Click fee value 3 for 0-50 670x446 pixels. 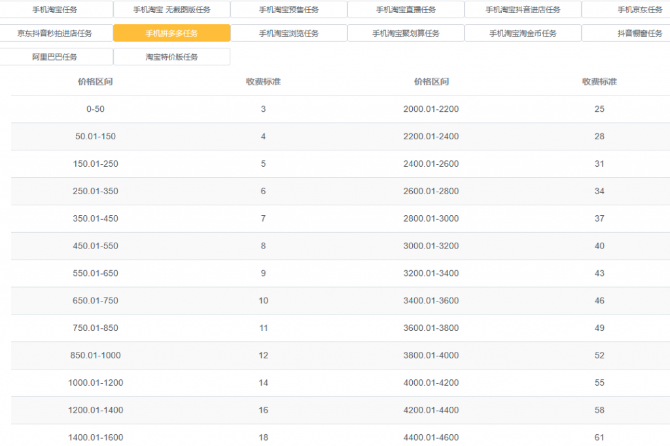coord(263,109)
